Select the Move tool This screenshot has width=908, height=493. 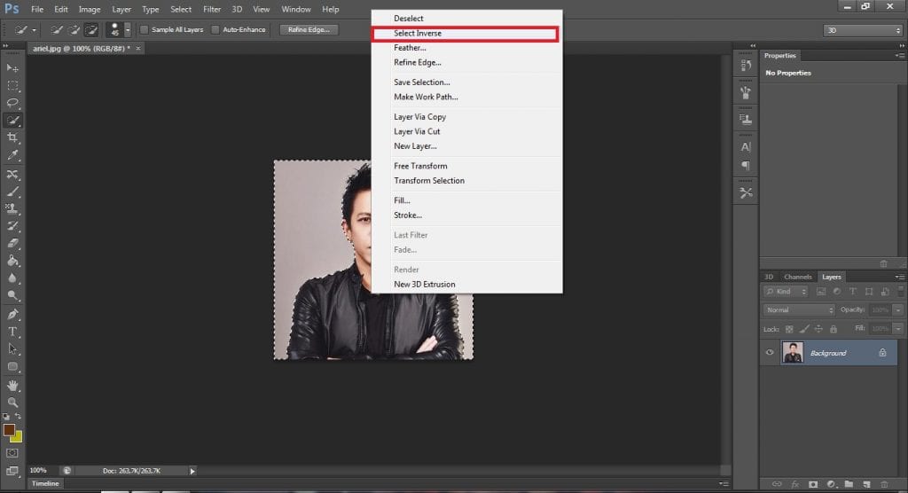coord(12,68)
